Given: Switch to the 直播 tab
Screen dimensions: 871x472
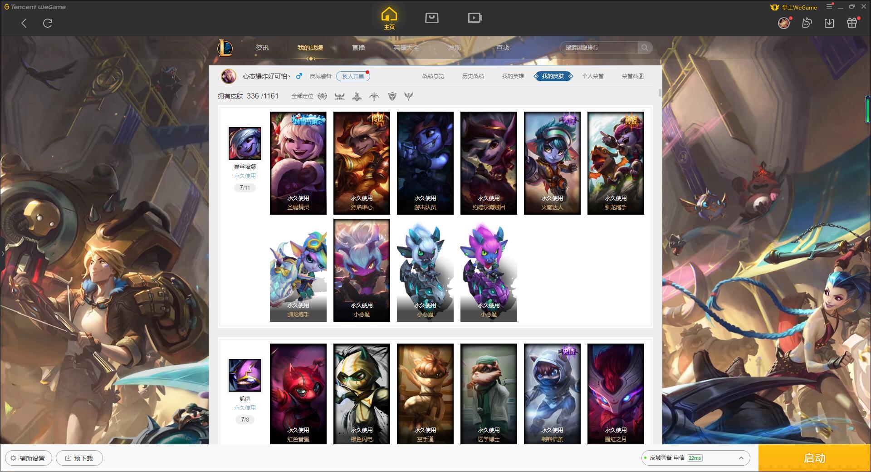Looking at the screenshot, I should click(358, 48).
